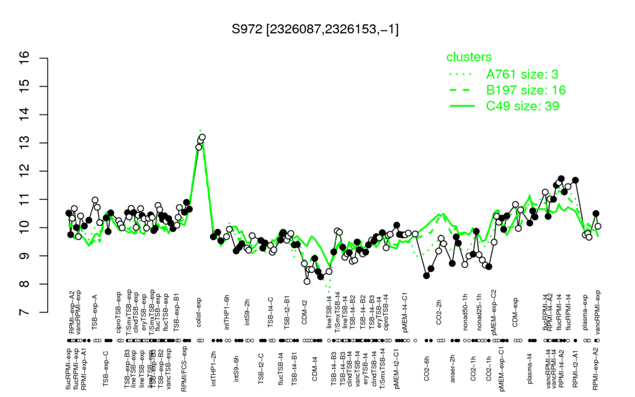The width and height of the screenshot is (635, 397).
Task: Click legend entry 'C49 size: 39'
Action: 522,105
